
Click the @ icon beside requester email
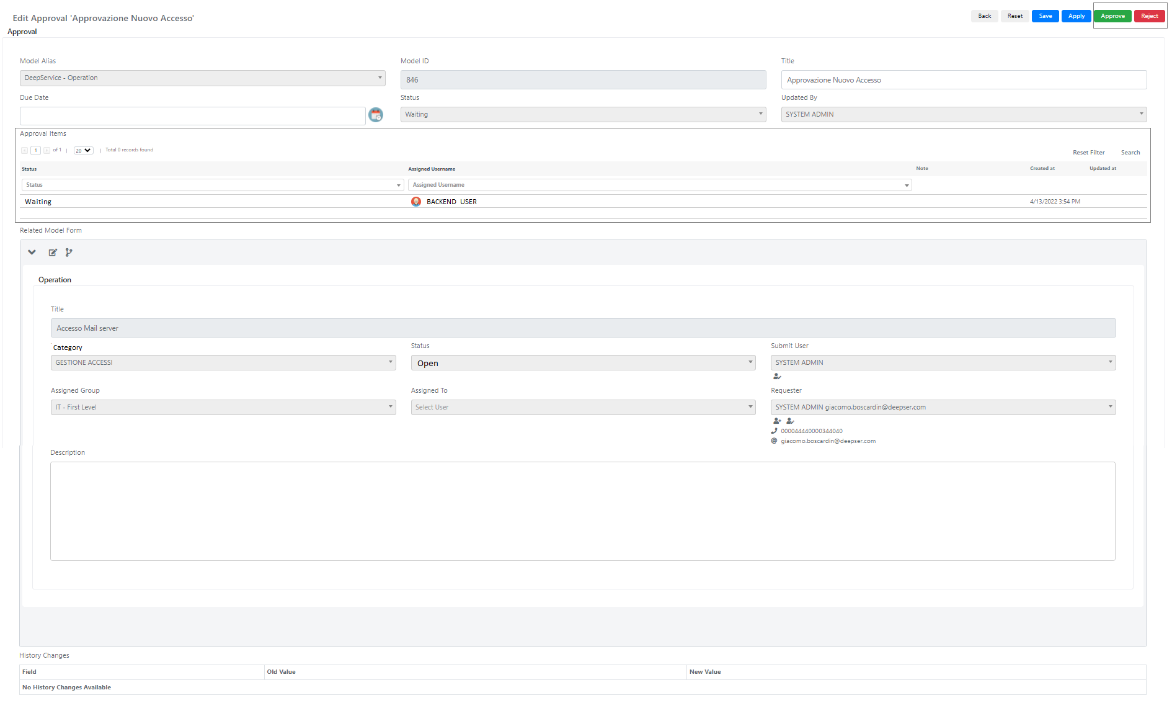[x=774, y=441]
